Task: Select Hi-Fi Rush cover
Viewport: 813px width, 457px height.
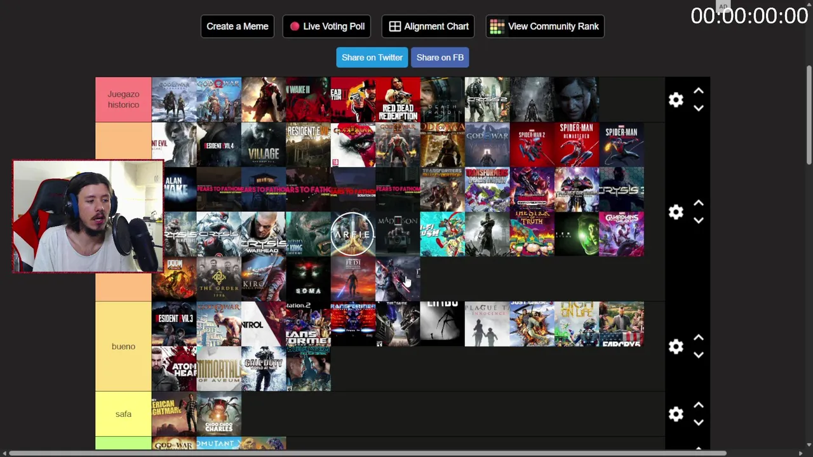Action: coord(442,234)
